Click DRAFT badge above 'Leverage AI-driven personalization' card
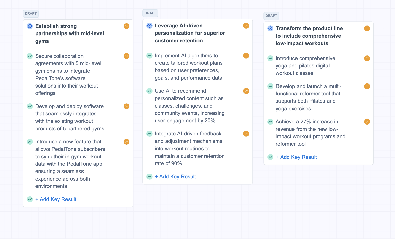This screenshot has width=395, height=239. point(150,13)
